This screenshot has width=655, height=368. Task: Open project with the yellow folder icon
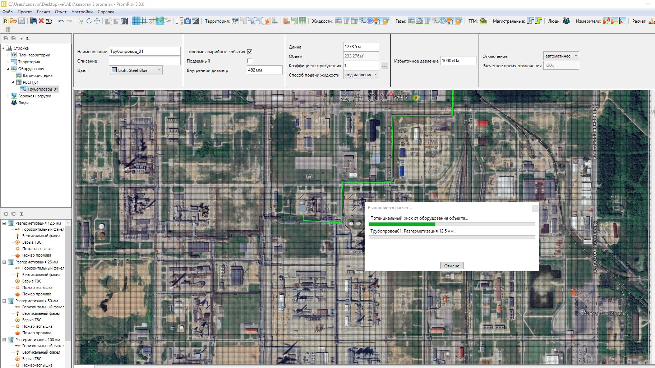pos(13,21)
